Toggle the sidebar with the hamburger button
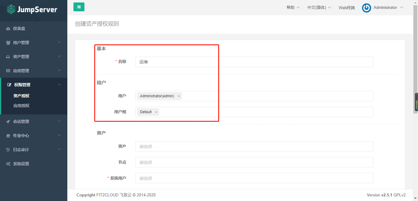Screen dimensions: 418x201 click(x=79, y=7)
